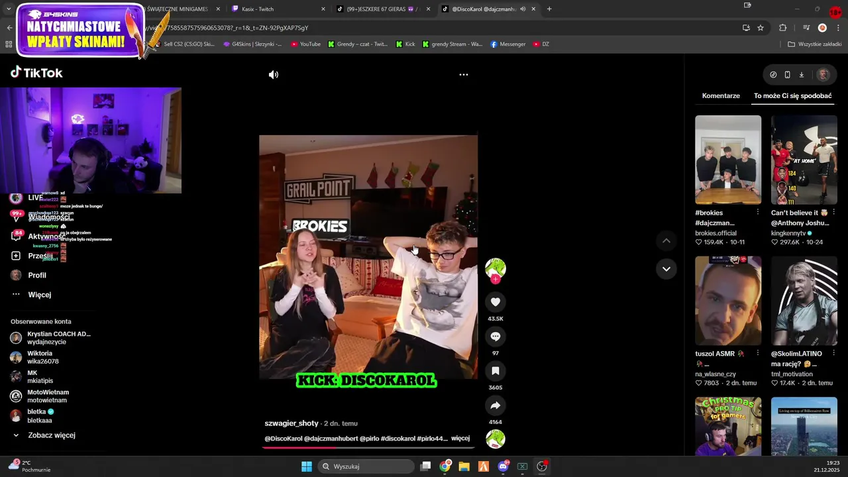Open the @SkolimLATINO video thumbnail
This screenshot has height=477, width=848.
(804, 301)
